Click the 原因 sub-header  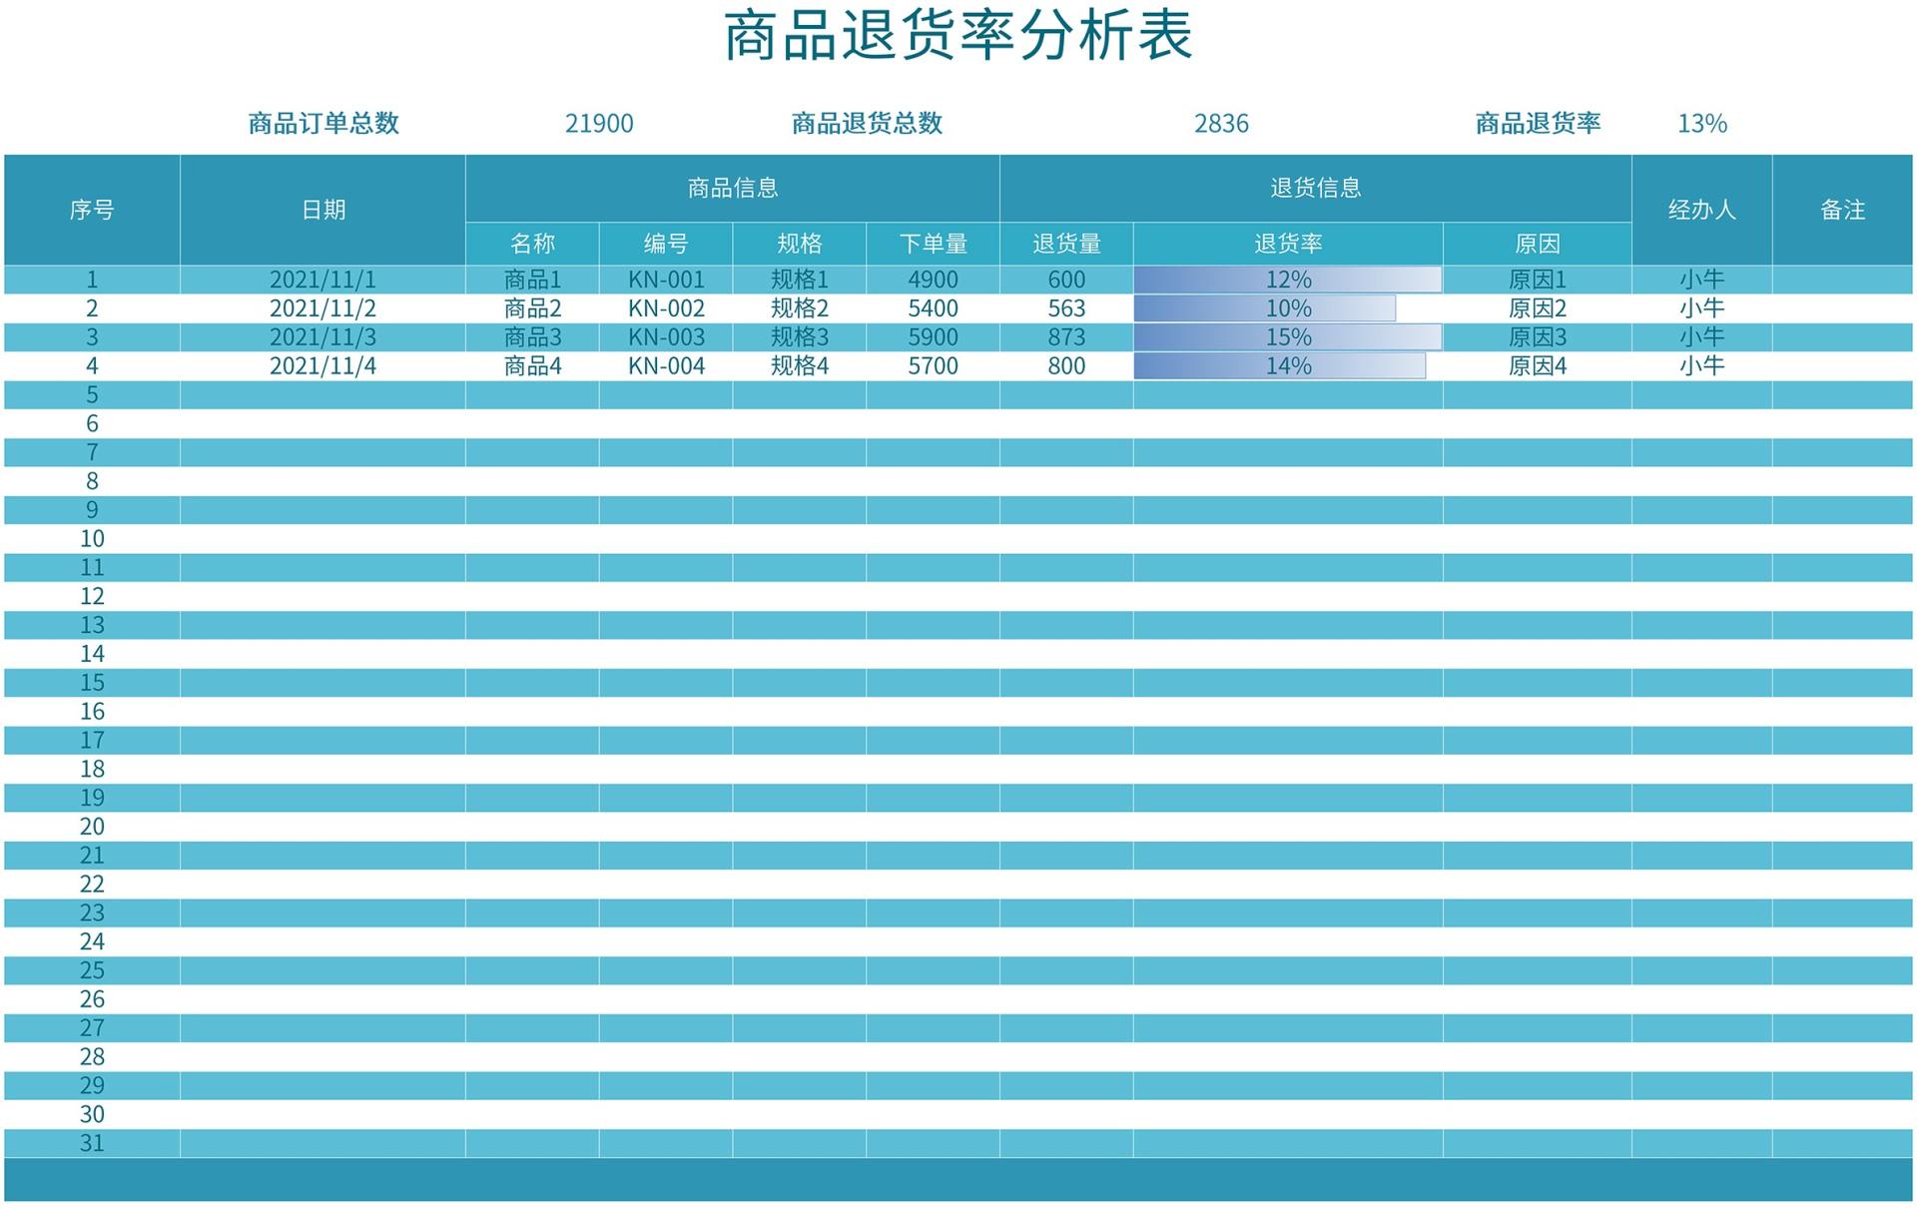click(x=1538, y=244)
